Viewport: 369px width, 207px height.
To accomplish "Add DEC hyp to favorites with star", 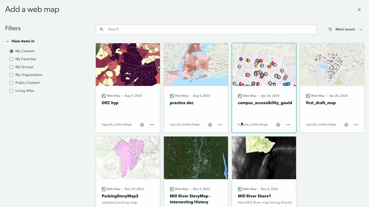I will [x=142, y=124].
